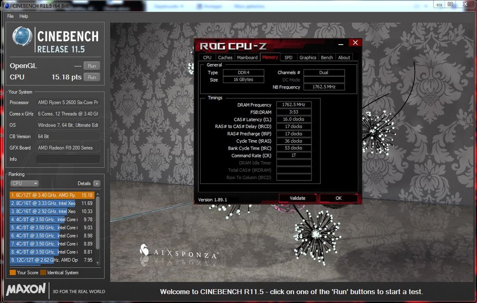This screenshot has width=477, height=303.
Task: Select ranking row 4 with score 9.78
Action: pos(52,219)
